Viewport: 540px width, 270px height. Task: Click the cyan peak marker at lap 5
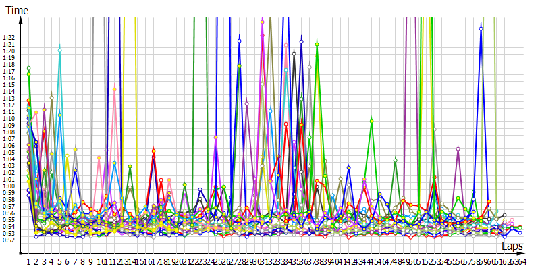coord(60,51)
